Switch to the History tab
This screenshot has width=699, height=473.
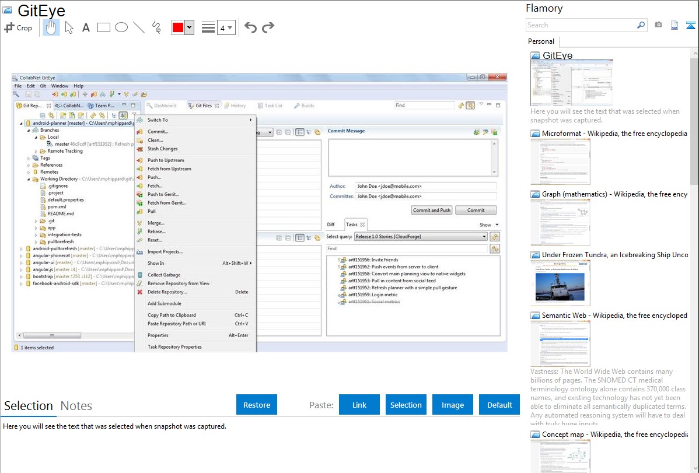(x=235, y=106)
